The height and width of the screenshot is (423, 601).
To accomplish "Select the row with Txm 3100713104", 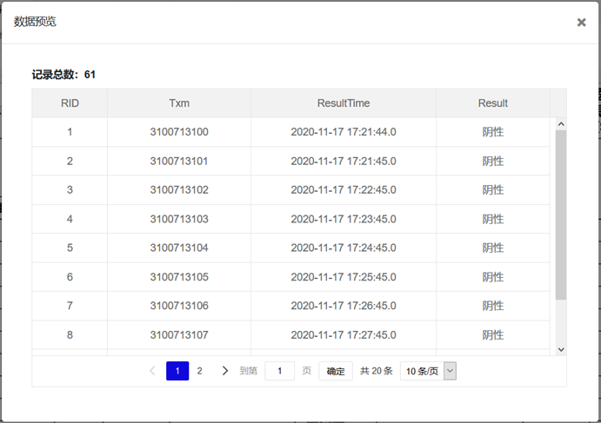I will pyautogui.click(x=290, y=248).
